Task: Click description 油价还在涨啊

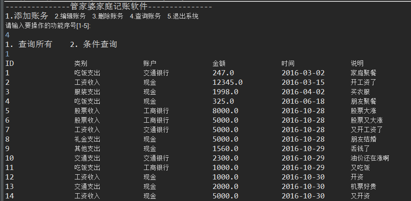Action: click(370, 158)
